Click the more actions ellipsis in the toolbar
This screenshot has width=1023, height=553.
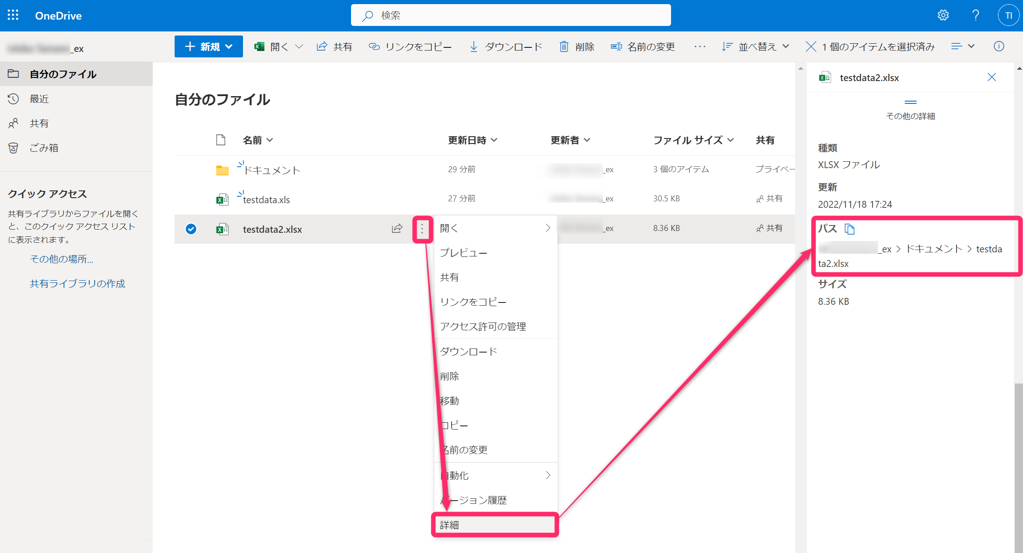click(x=699, y=46)
